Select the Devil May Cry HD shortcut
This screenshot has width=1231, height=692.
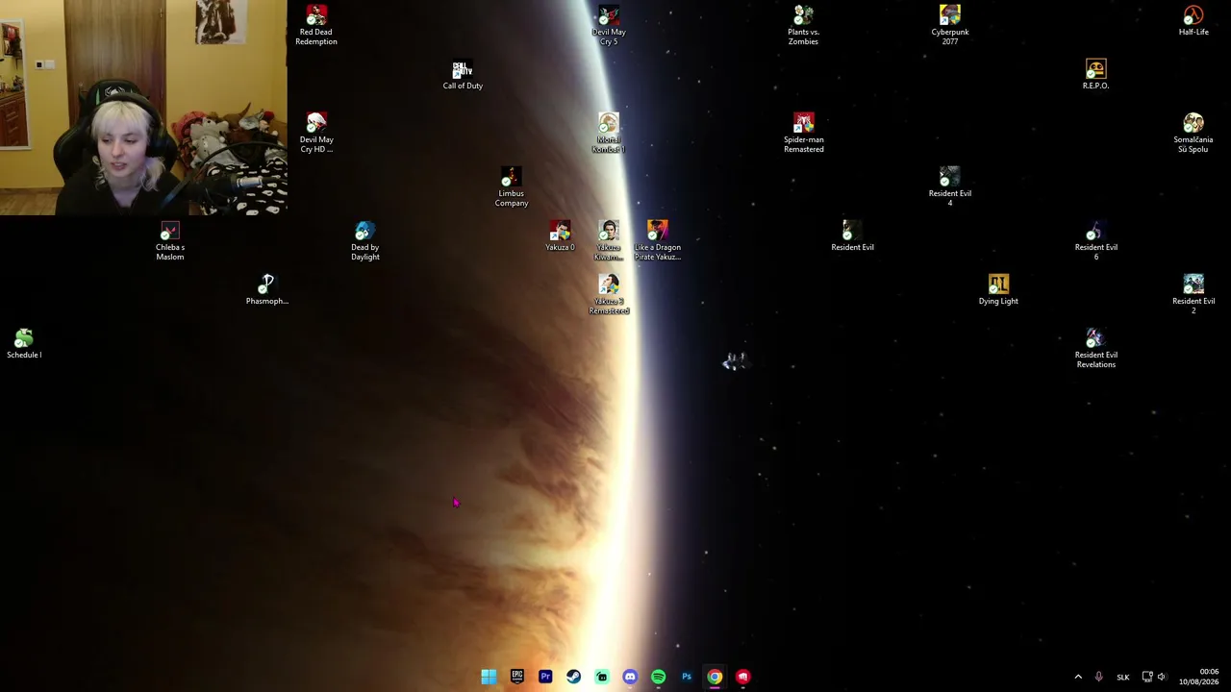tap(316, 133)
